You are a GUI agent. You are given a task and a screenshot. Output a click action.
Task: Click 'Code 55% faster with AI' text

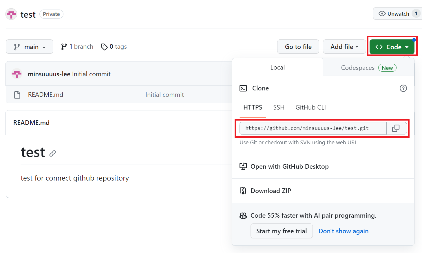click(x=313, y=216)
